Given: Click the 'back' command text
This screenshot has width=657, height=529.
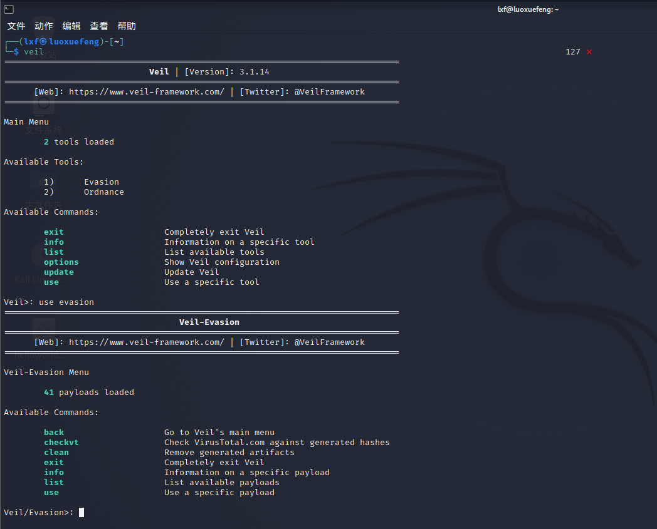Looking at the screenshot, I should coord(54,433).
